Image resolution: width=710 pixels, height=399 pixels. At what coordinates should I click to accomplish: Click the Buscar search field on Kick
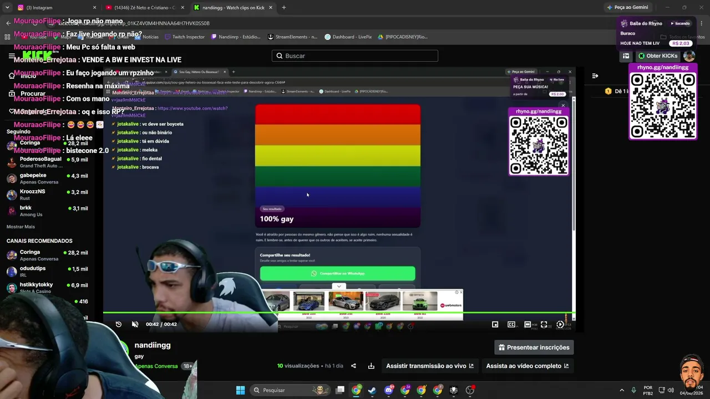point(355,56)
